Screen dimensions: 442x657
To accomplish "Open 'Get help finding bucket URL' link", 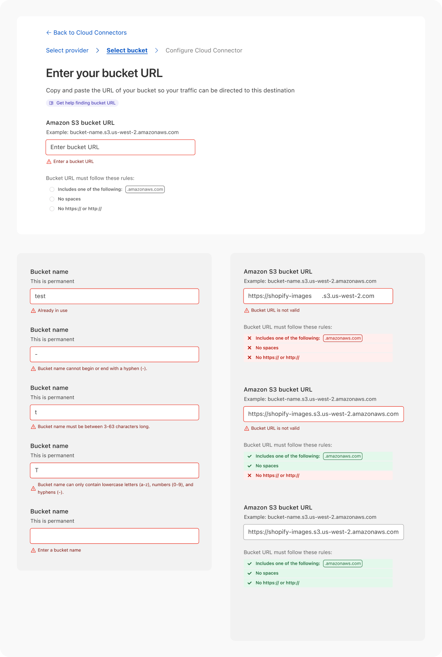I will click(x=85, y=103).
